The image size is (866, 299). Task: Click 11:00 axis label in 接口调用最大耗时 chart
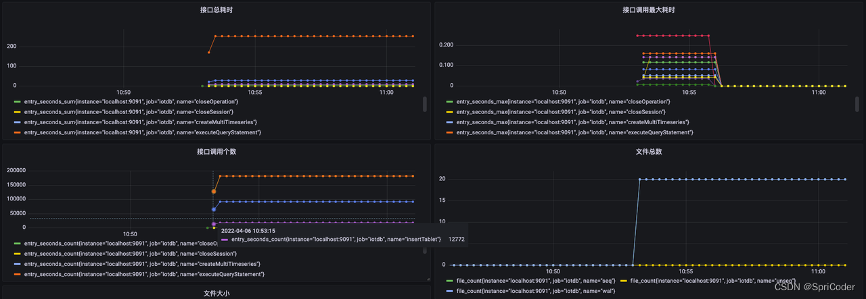819,92
